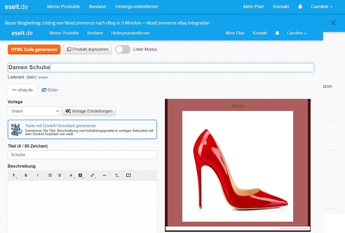Open the text background color picker
345x233 pixels.
[x=81, y=175]
